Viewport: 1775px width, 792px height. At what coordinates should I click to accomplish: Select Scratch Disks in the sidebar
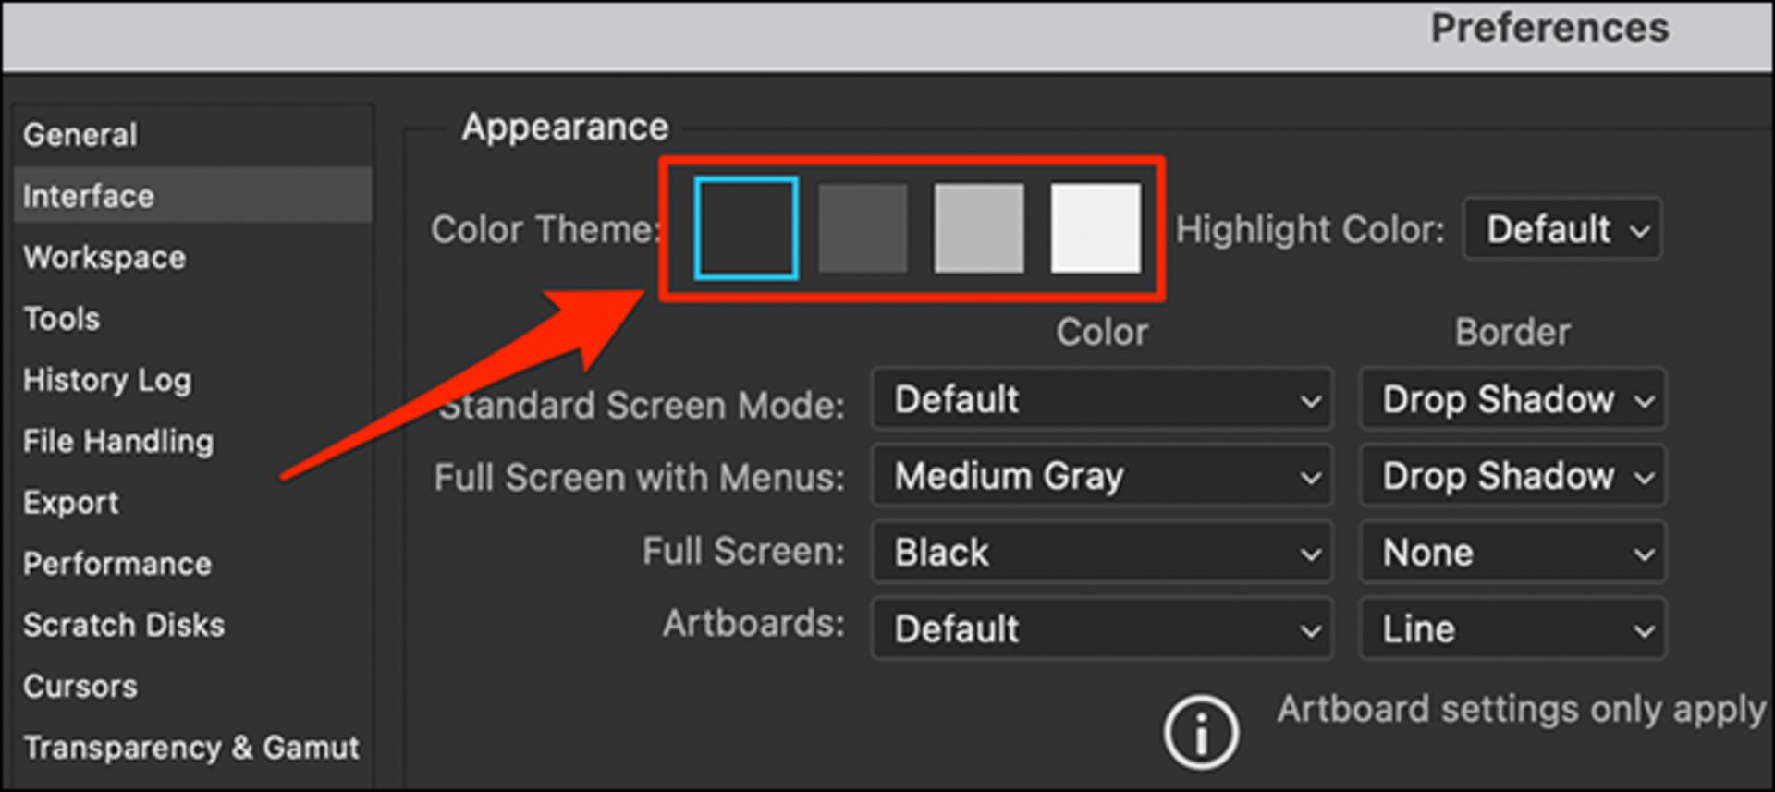(x=124, y=625)
